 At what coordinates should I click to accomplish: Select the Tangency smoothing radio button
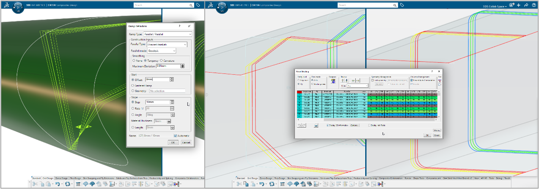pyautogui.click(x=146, y=61)
